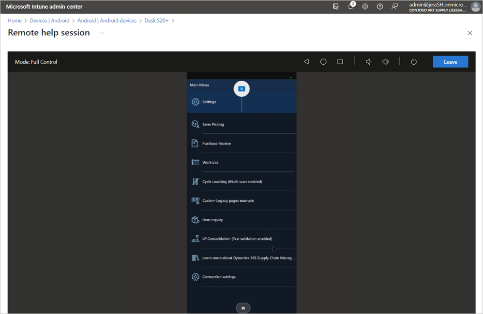Image resolution: width=483 pixels, height=314 pixels.
Task: Open LP Consolidation (Fast validation enabled)
Action: point(241,239)
